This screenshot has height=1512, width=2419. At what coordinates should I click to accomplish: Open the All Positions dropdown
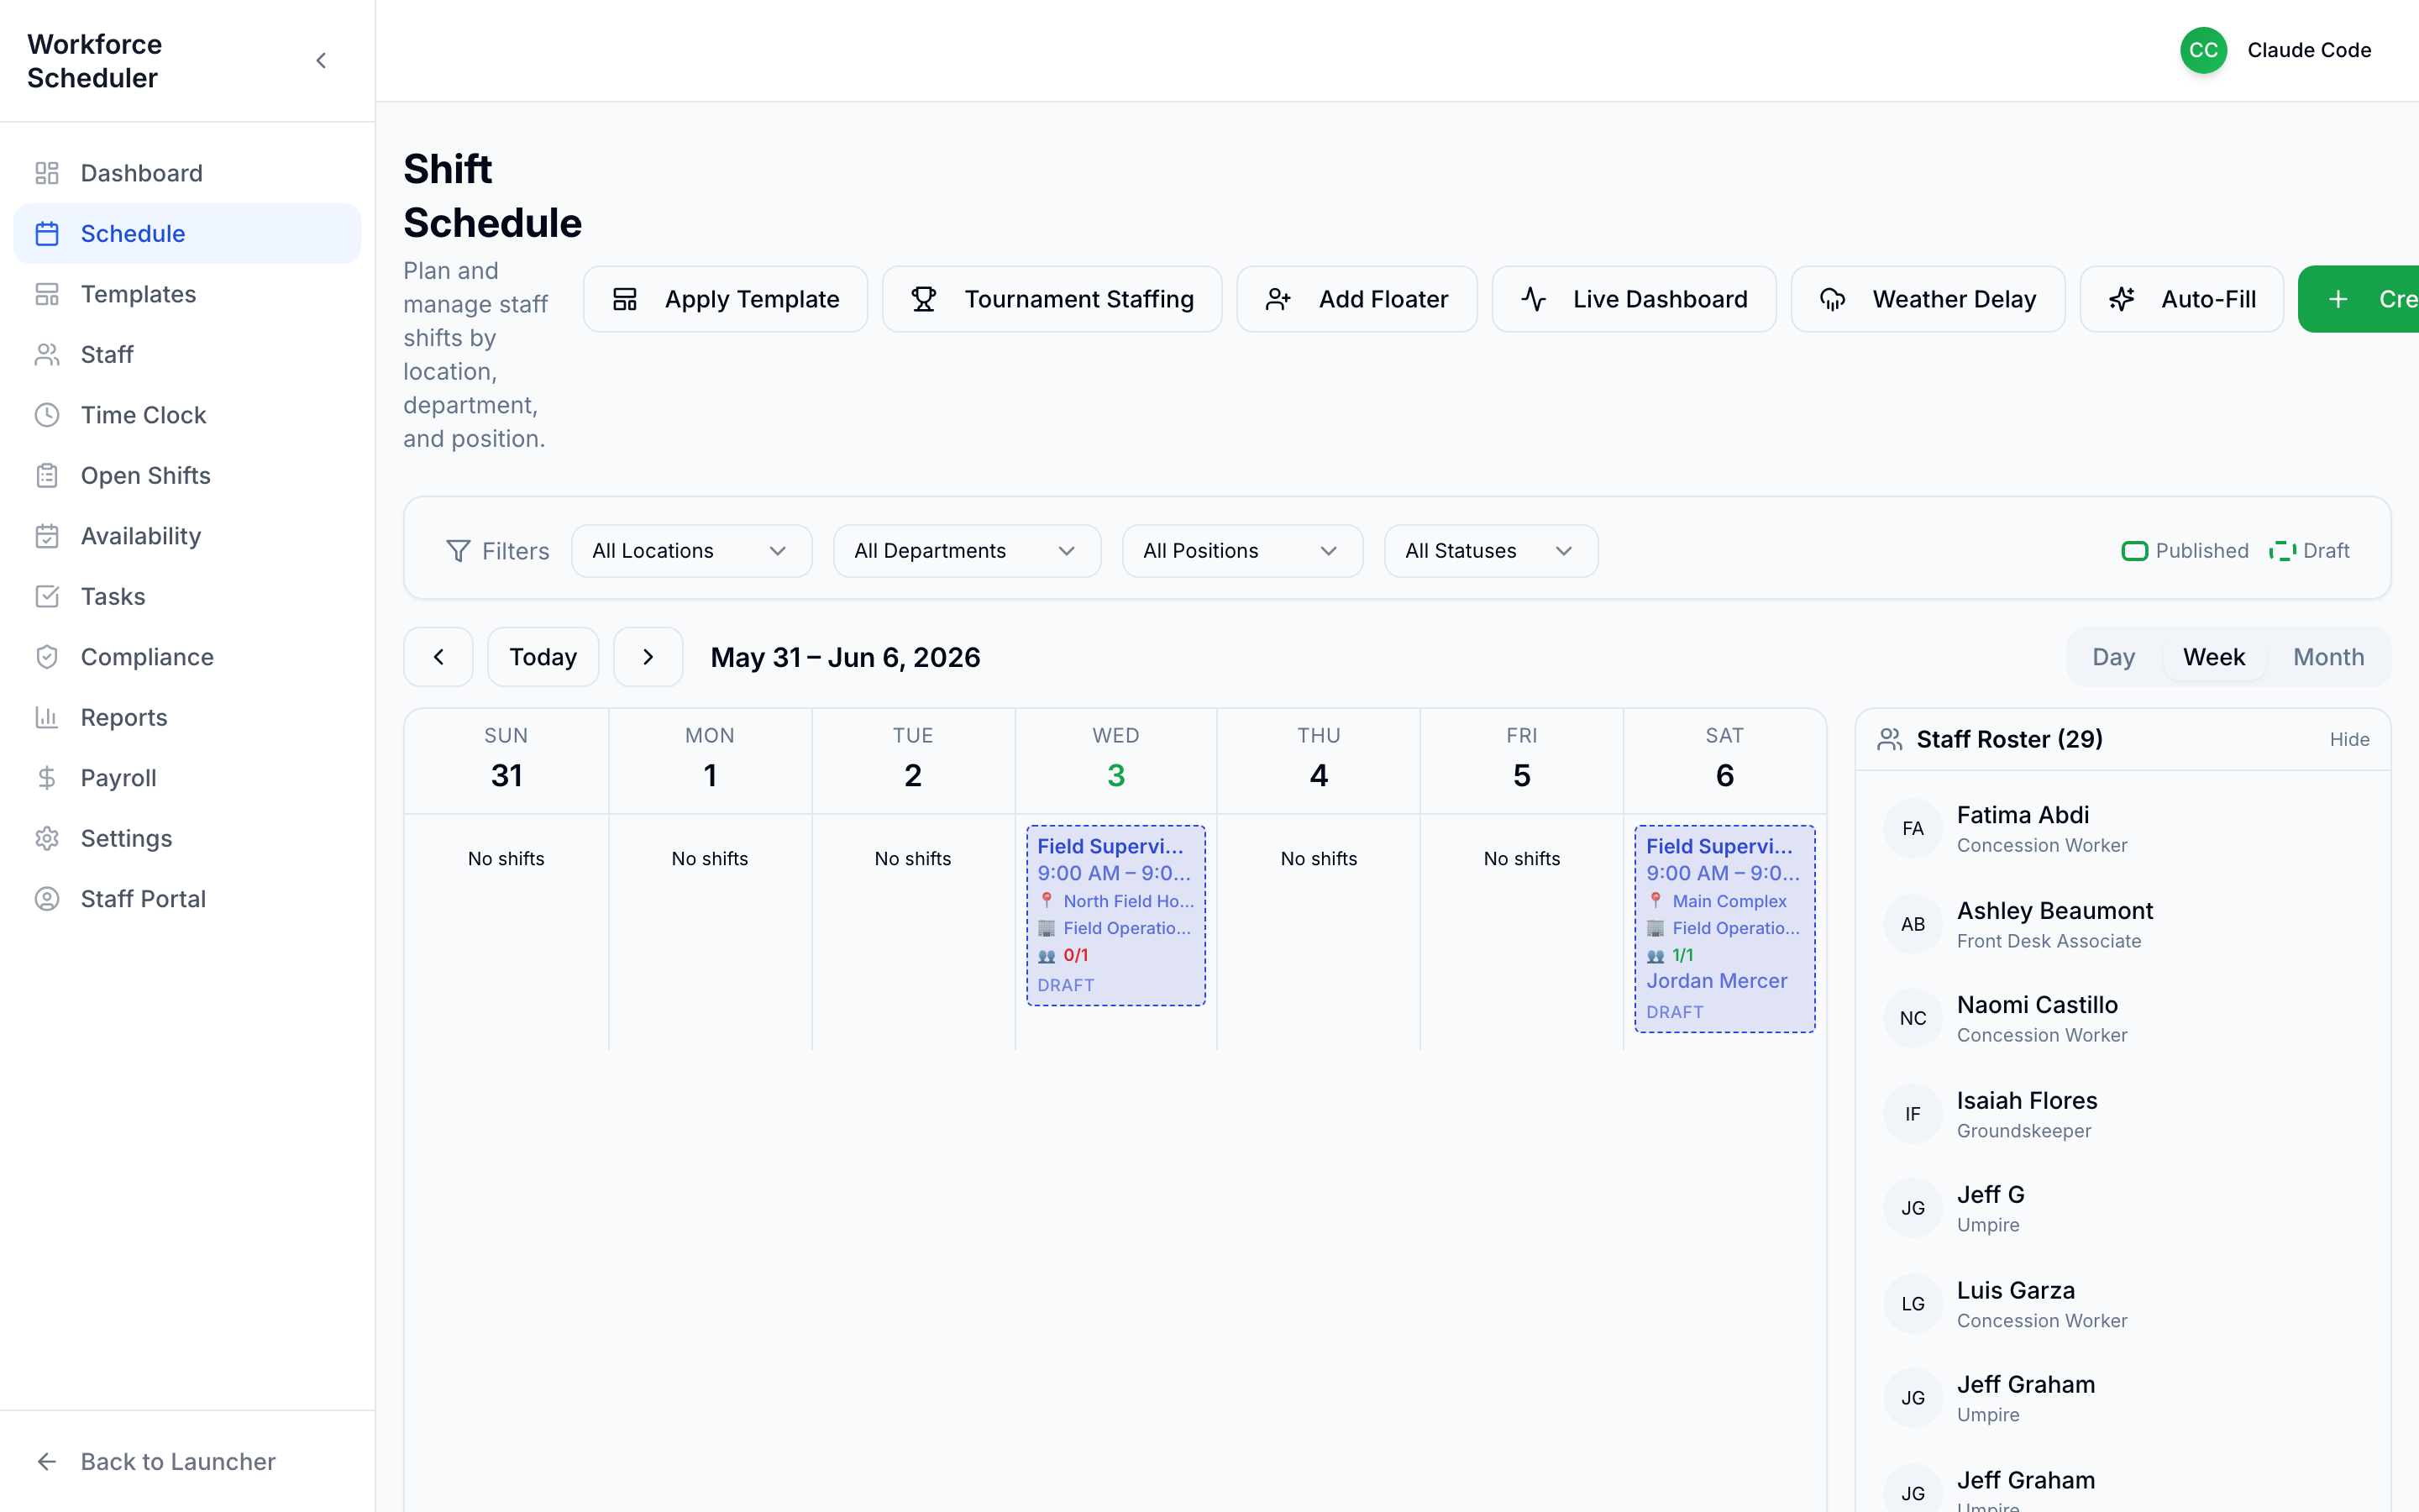tap(1241, 551)
